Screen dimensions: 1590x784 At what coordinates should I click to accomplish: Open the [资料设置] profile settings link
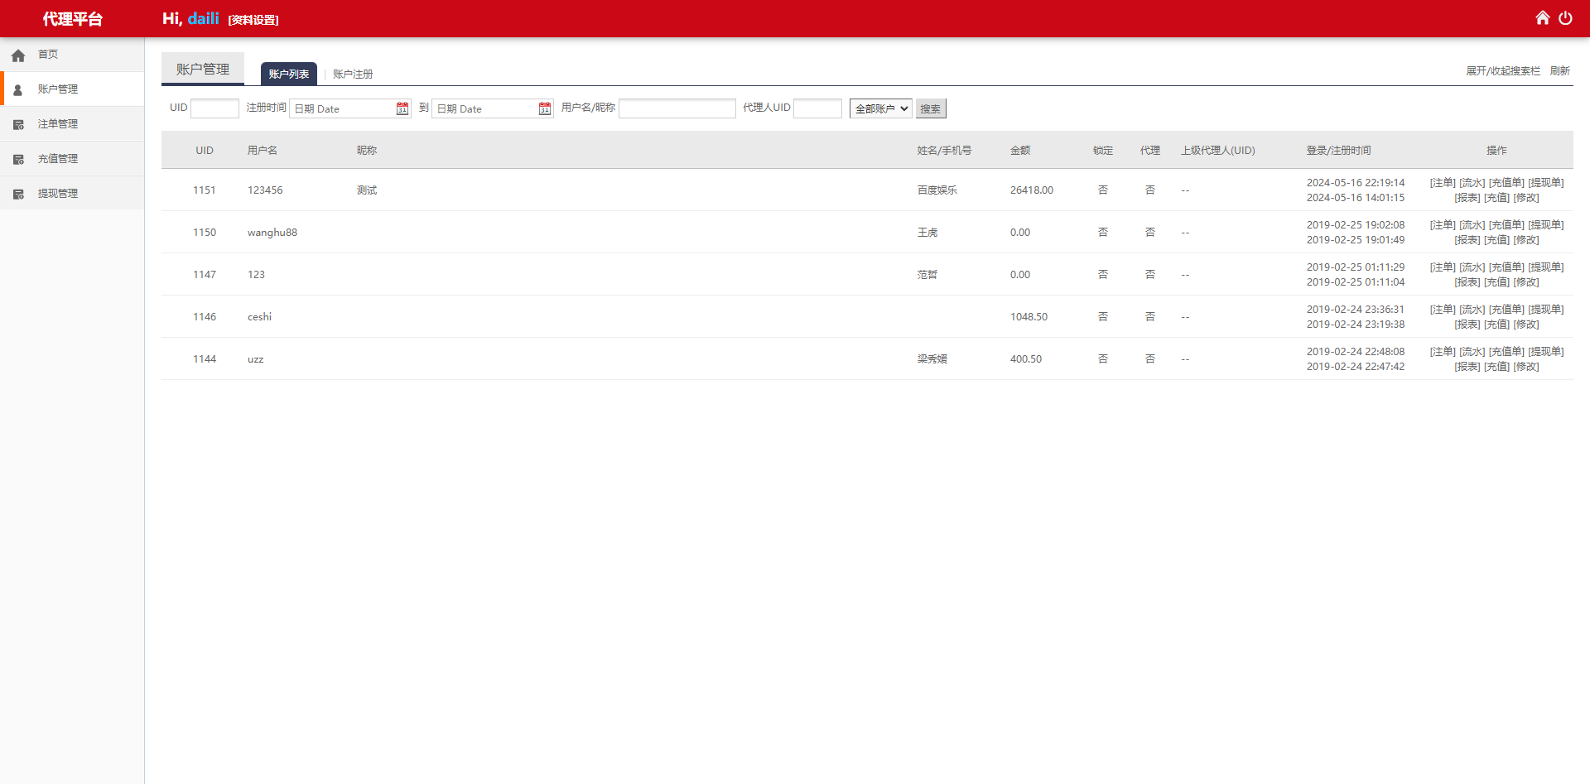point(253,20)
